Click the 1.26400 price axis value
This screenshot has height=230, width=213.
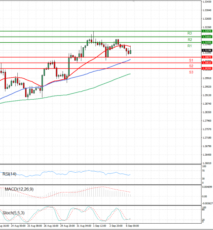(207, 155)
